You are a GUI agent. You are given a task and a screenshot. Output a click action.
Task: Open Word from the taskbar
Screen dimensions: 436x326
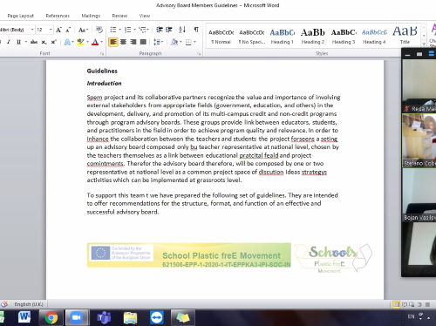24,317
